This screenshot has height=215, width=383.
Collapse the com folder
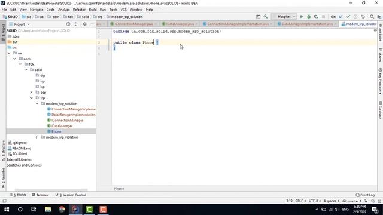point(14,59)
